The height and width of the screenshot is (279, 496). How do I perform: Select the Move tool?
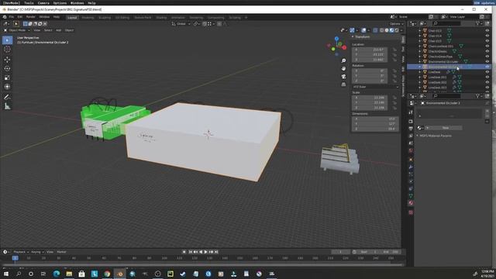[7, 60]
